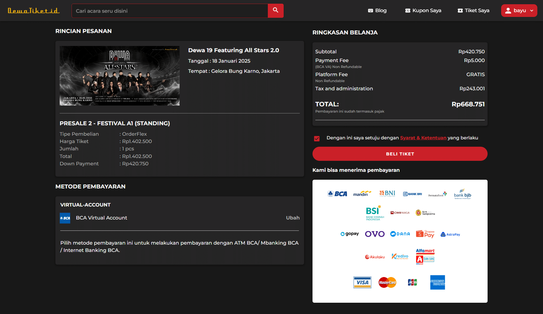Image resolution: width=543 pixels, height=314 pixels.
Task: Click the Blog newspaper icon
Action: [370, 11]
